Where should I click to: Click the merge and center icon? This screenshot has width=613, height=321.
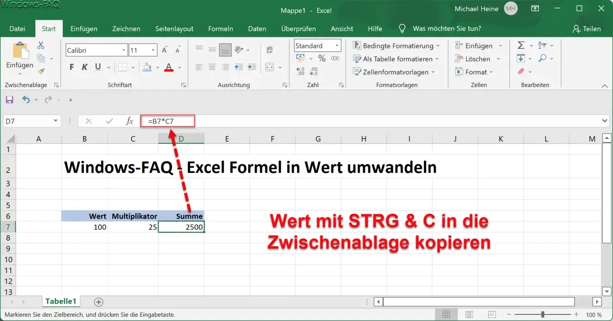[x=270, y=67]
